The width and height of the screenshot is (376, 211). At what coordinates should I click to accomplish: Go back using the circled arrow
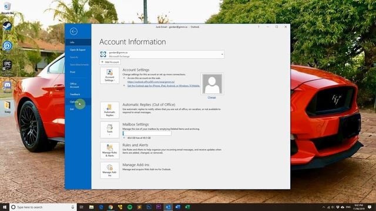(x=73, y=31)
